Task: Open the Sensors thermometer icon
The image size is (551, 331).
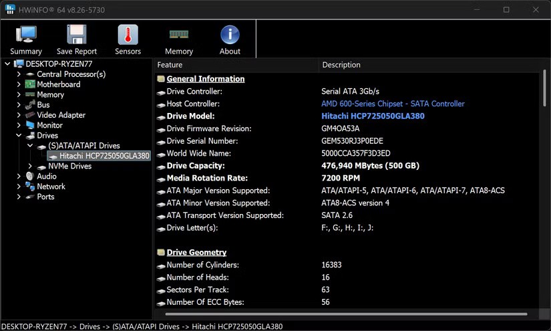Action: [x=128, y=35]
